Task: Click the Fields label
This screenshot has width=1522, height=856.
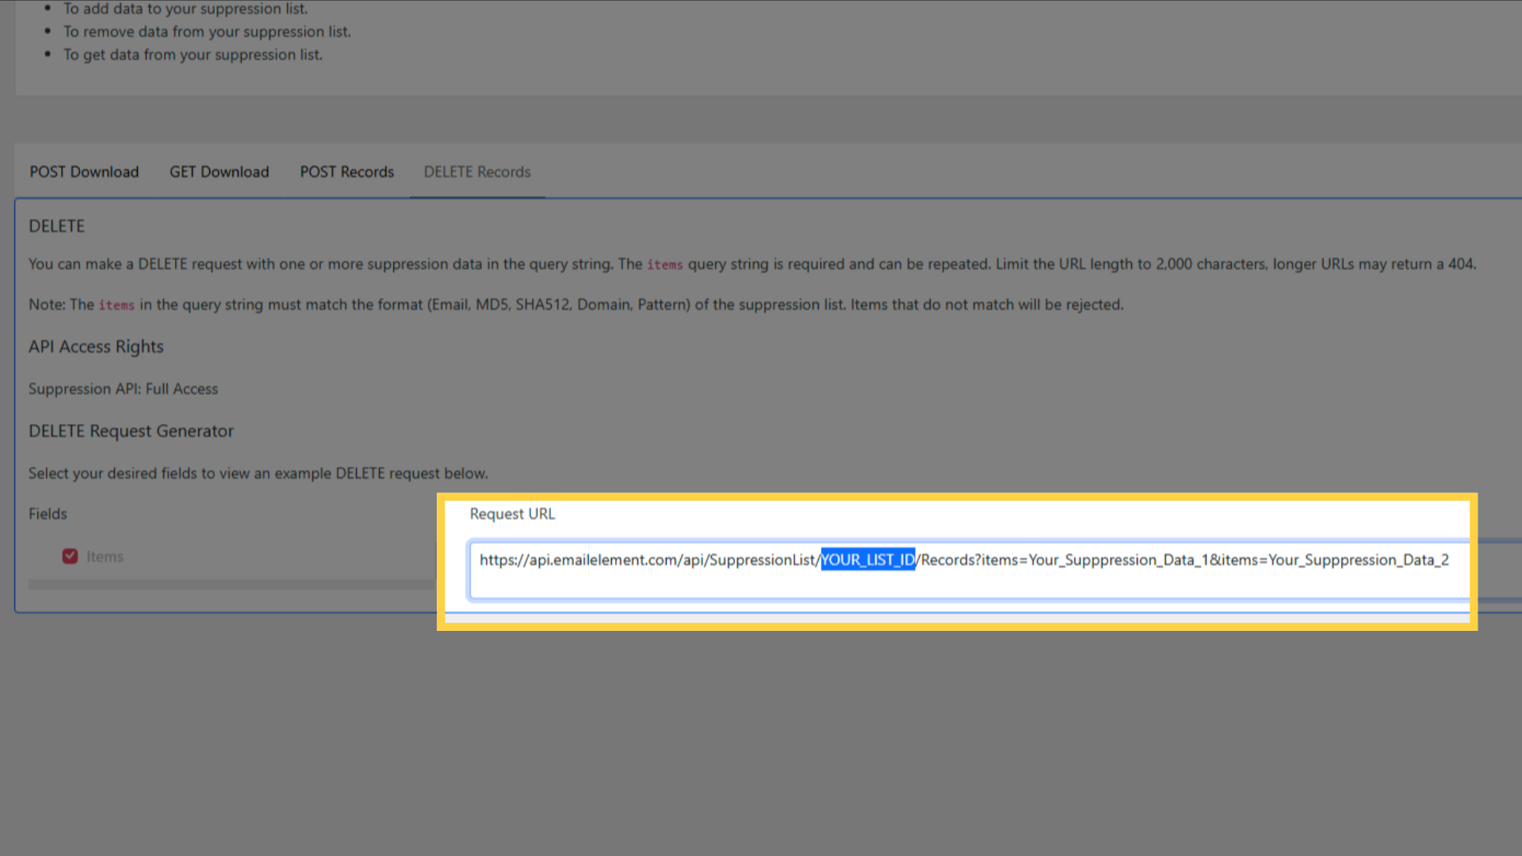Action: pos(48,514)
